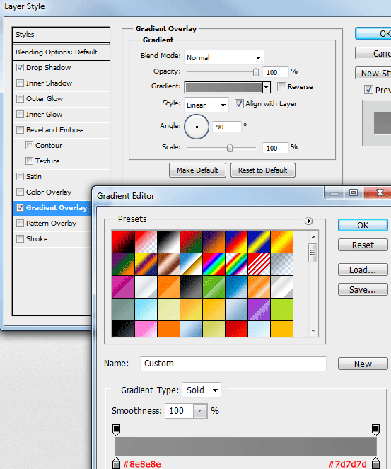Viewport: 391px width, 469px height.
Task: Pick the magenta preset in third row
Action: [x=124, y=286]
